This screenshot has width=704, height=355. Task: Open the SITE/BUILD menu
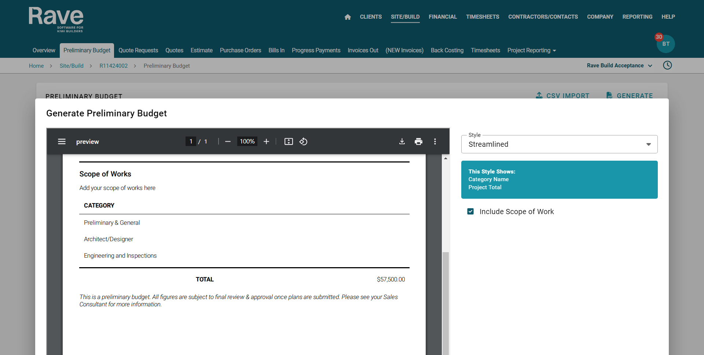click(x=405, y=17)
